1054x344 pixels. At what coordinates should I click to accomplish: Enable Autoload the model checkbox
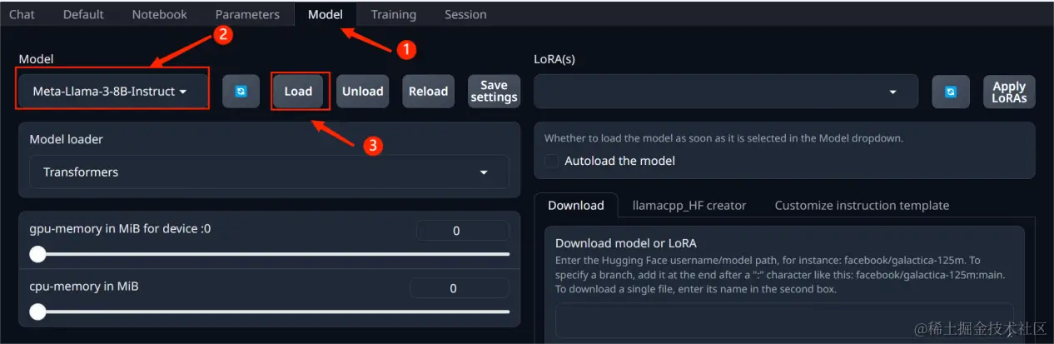click(x=551, y=161)
